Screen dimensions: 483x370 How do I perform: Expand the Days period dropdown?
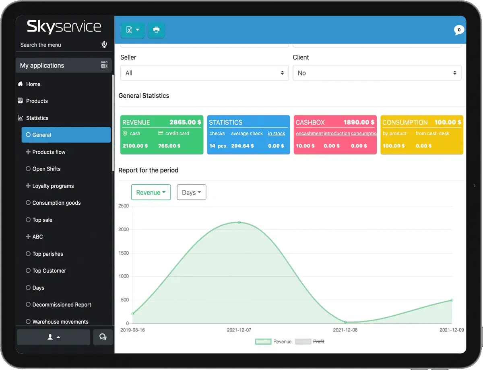coord(192,192)
